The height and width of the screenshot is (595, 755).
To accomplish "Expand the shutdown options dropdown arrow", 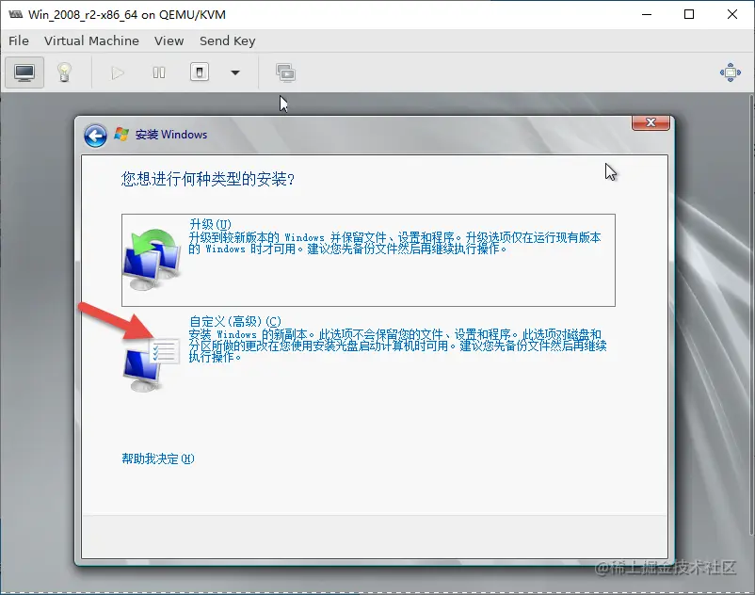I will tap(235, 72).
